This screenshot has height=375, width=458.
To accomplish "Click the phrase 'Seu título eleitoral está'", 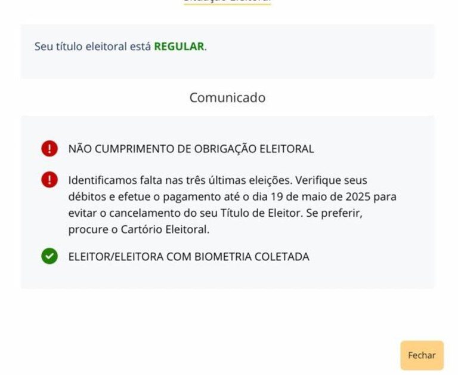I will [92, 47].
